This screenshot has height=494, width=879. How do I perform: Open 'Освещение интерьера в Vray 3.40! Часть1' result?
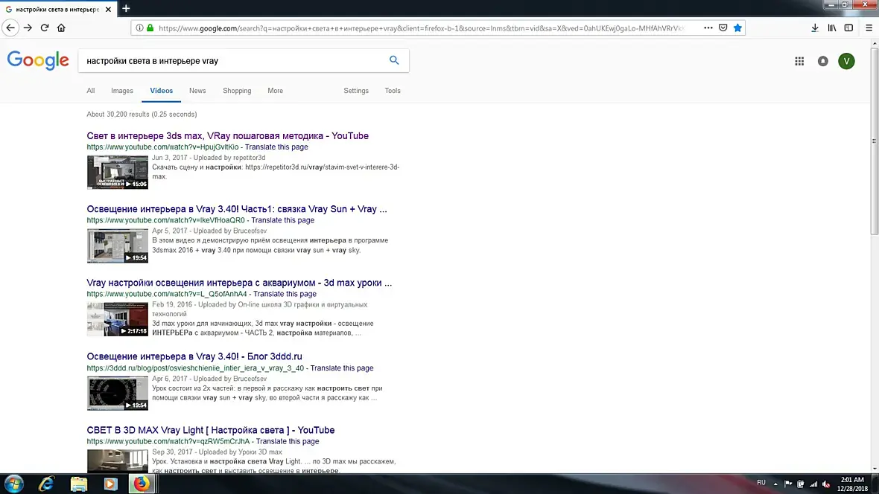[237, 209]
